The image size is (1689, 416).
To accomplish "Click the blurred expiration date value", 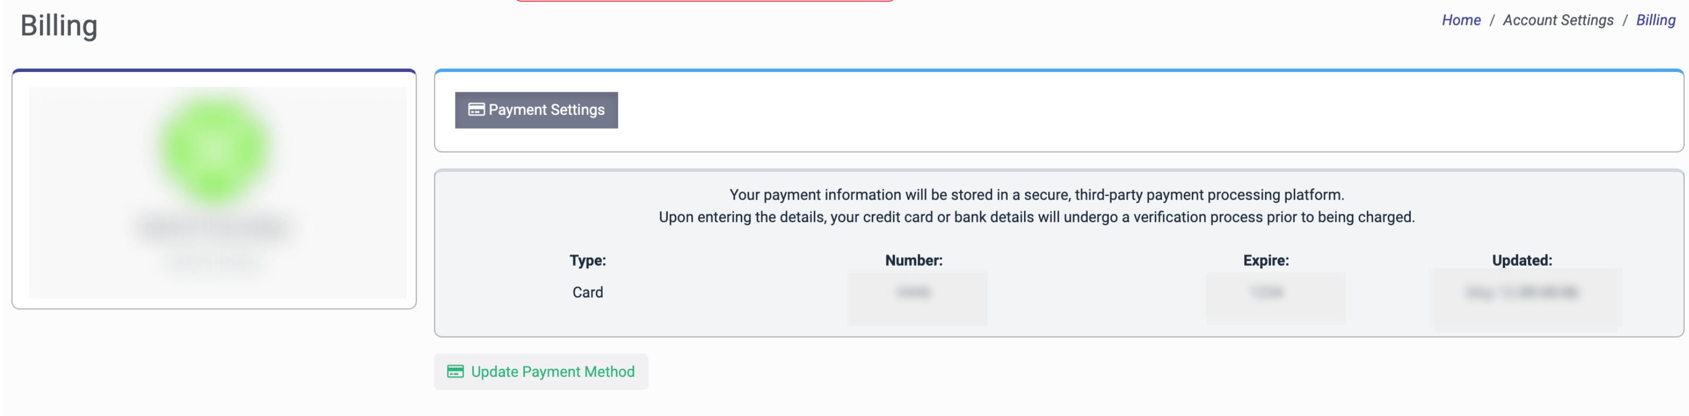I will (1267, 292).
